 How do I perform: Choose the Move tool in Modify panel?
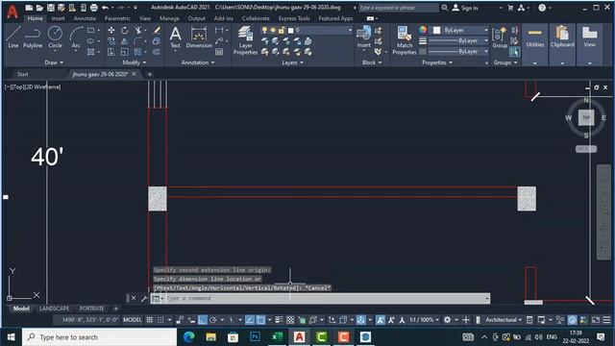click(x=111, y=30)
